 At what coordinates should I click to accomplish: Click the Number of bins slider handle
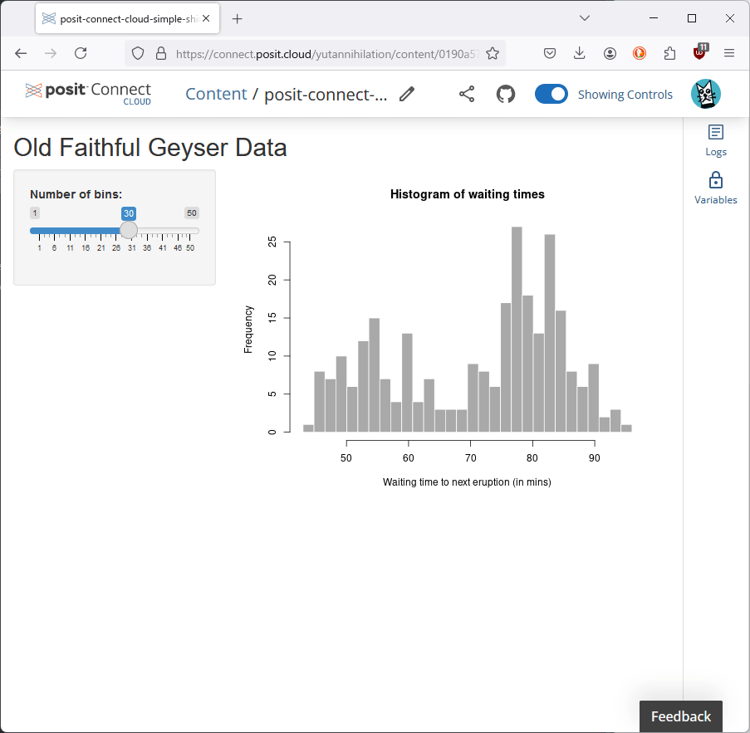(x=129, y=230)
